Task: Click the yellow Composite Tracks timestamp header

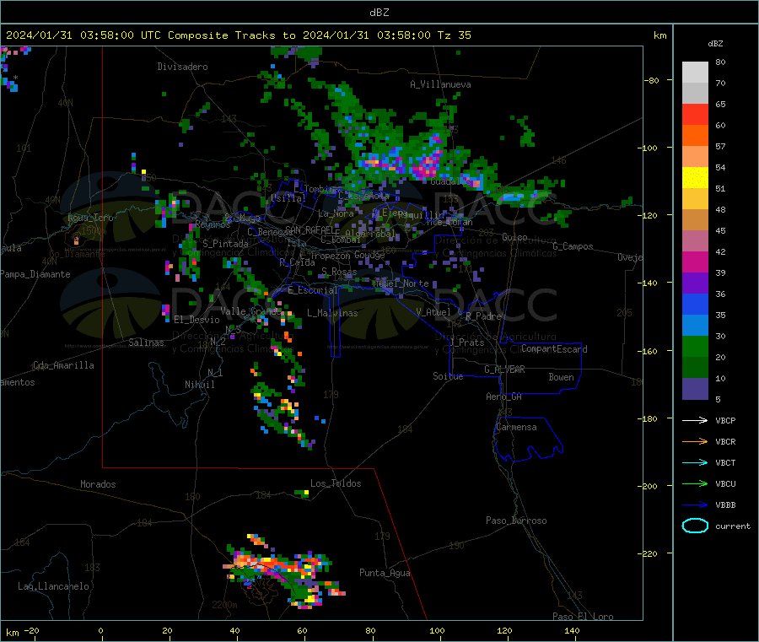Action: (238, 35)
